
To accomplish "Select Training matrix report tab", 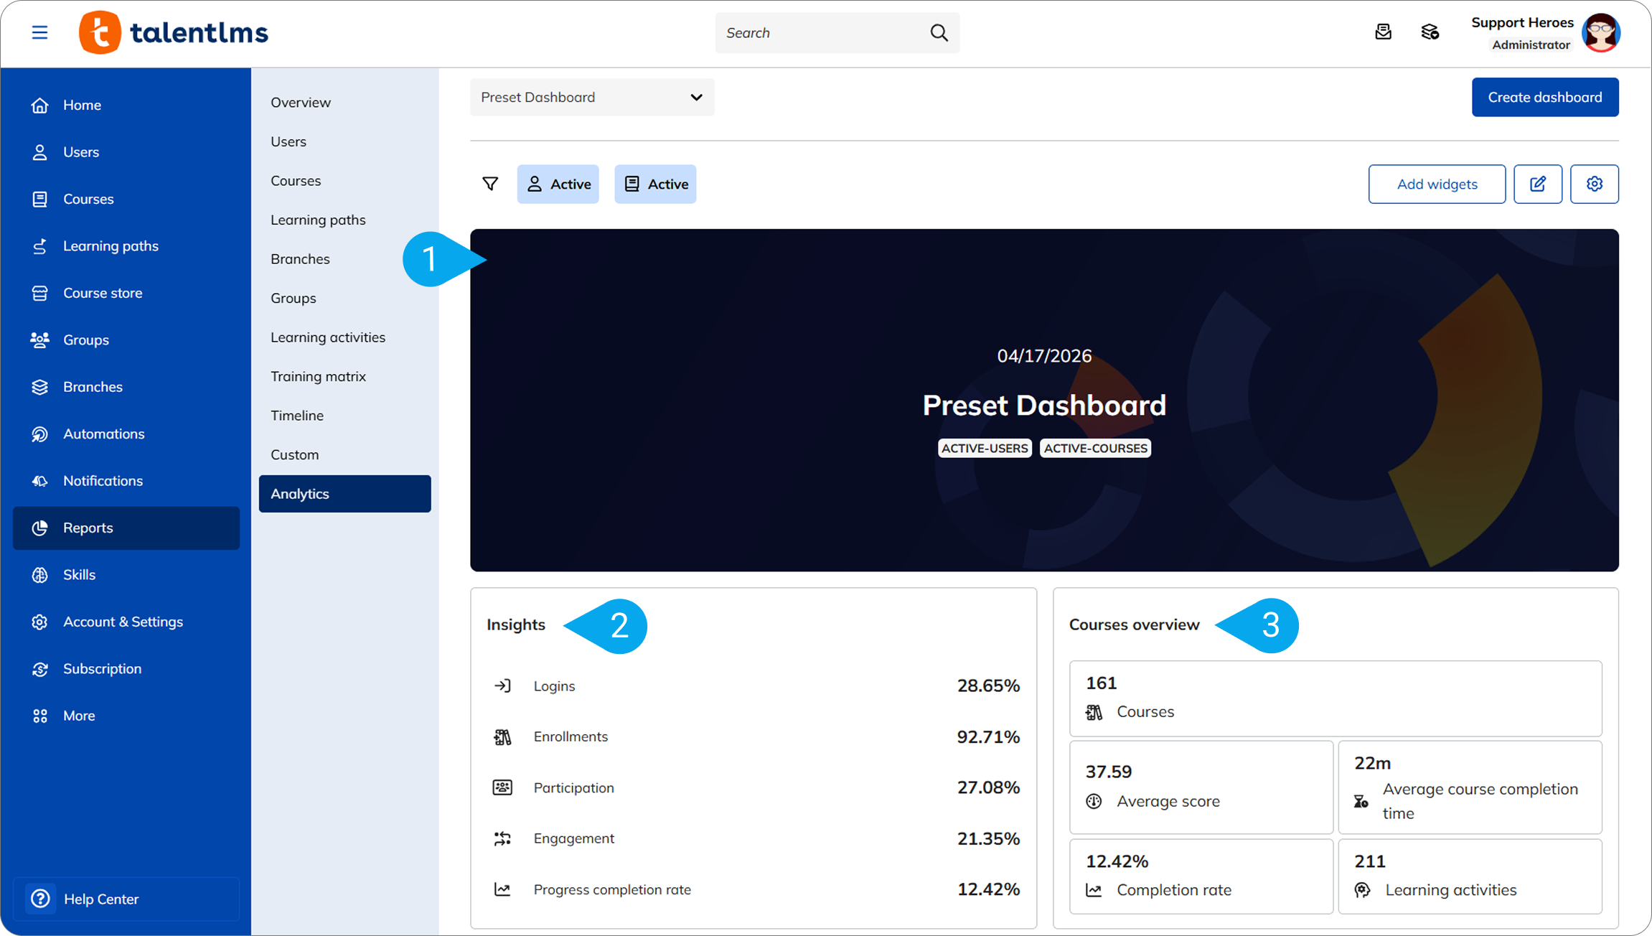I will [x=318, y=376].
